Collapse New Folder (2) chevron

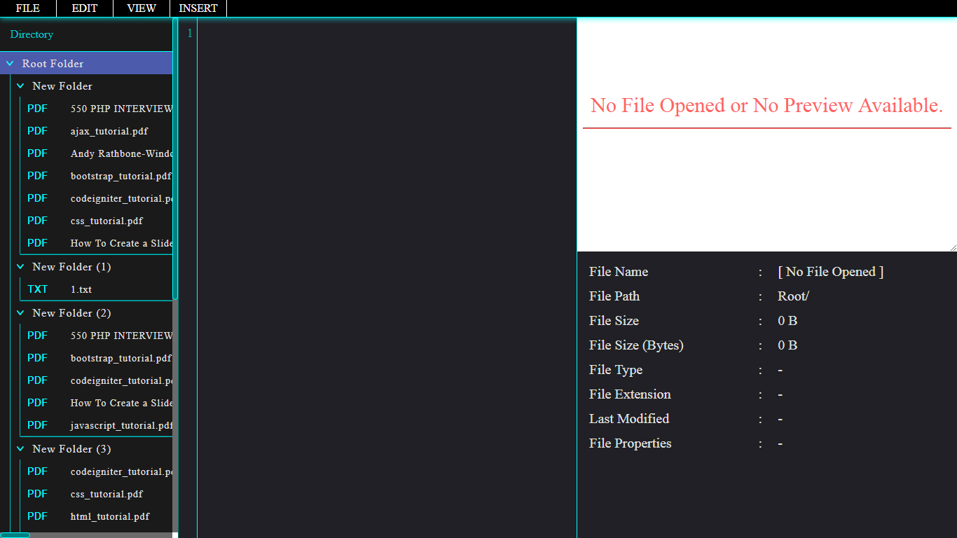pyautogui.click(x=20, y=313)
